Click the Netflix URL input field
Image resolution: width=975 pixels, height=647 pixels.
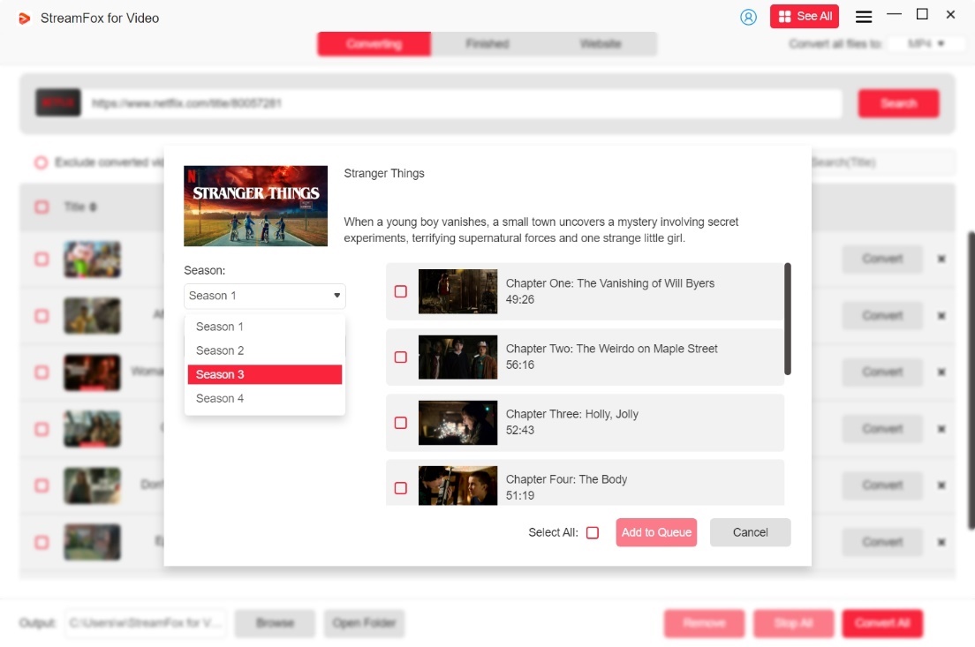click(464, 103)
